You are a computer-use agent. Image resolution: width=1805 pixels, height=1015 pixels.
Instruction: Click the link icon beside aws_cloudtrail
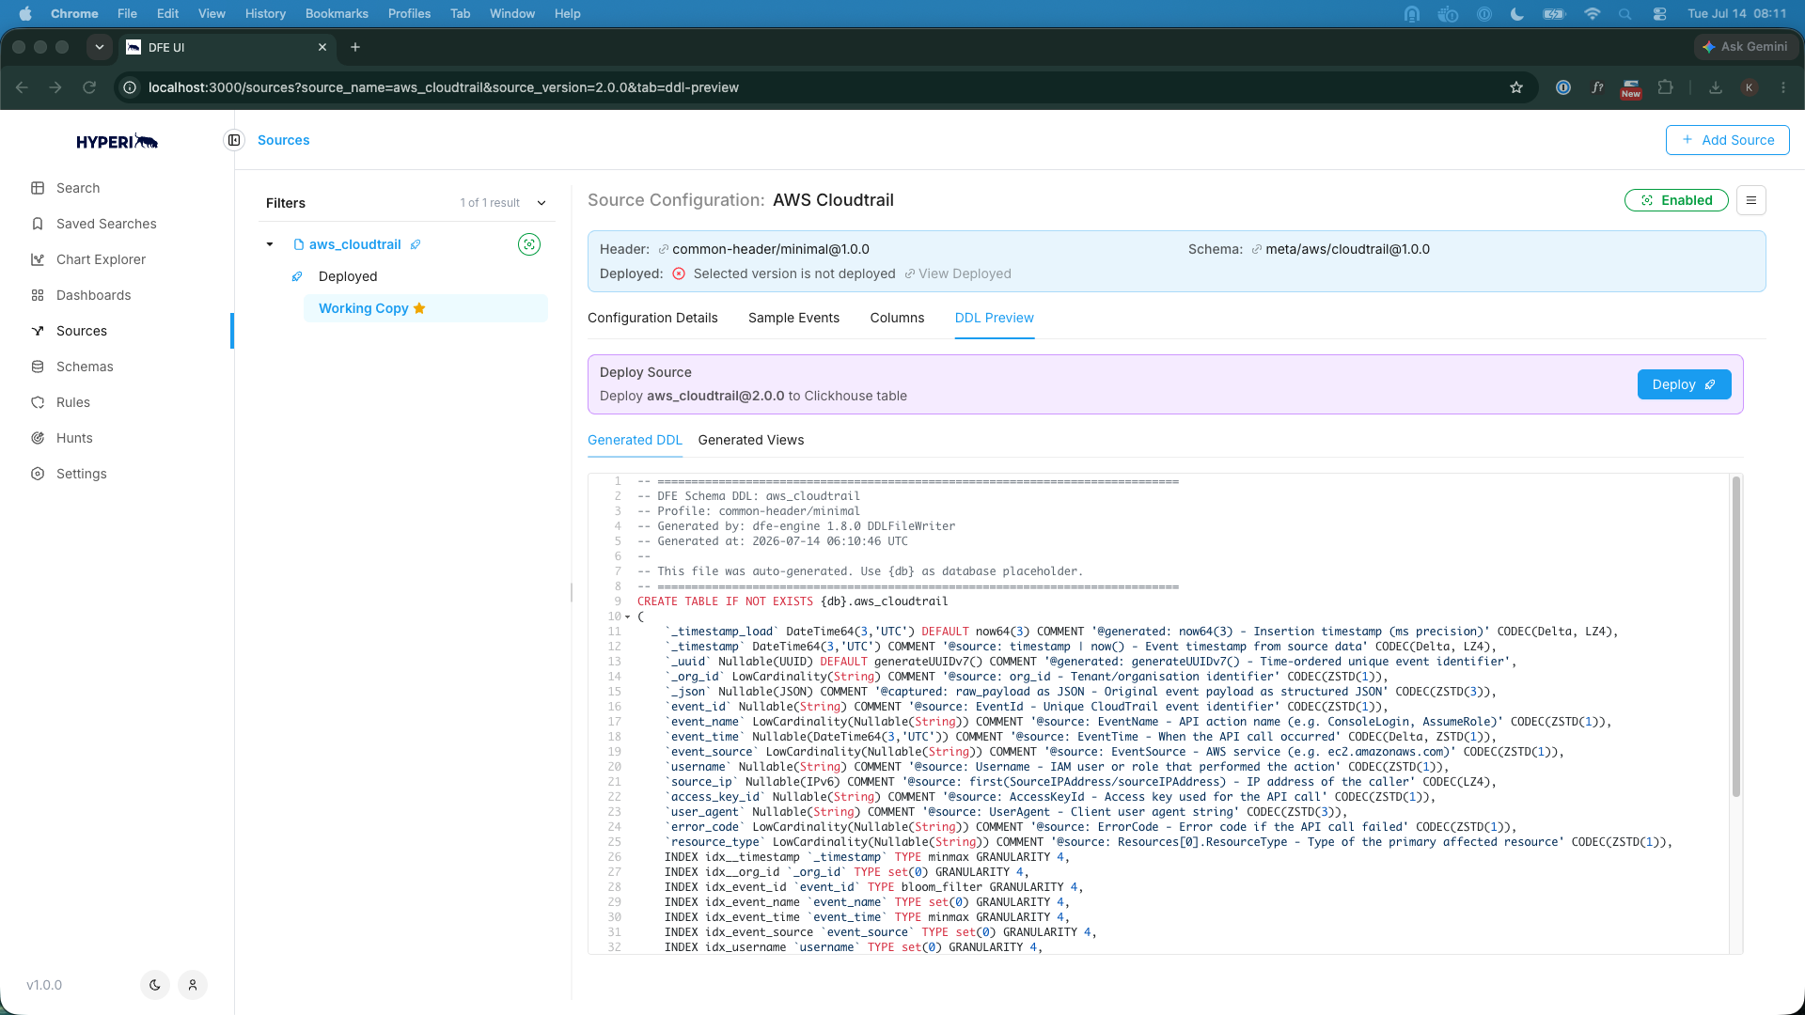[416, 244]
